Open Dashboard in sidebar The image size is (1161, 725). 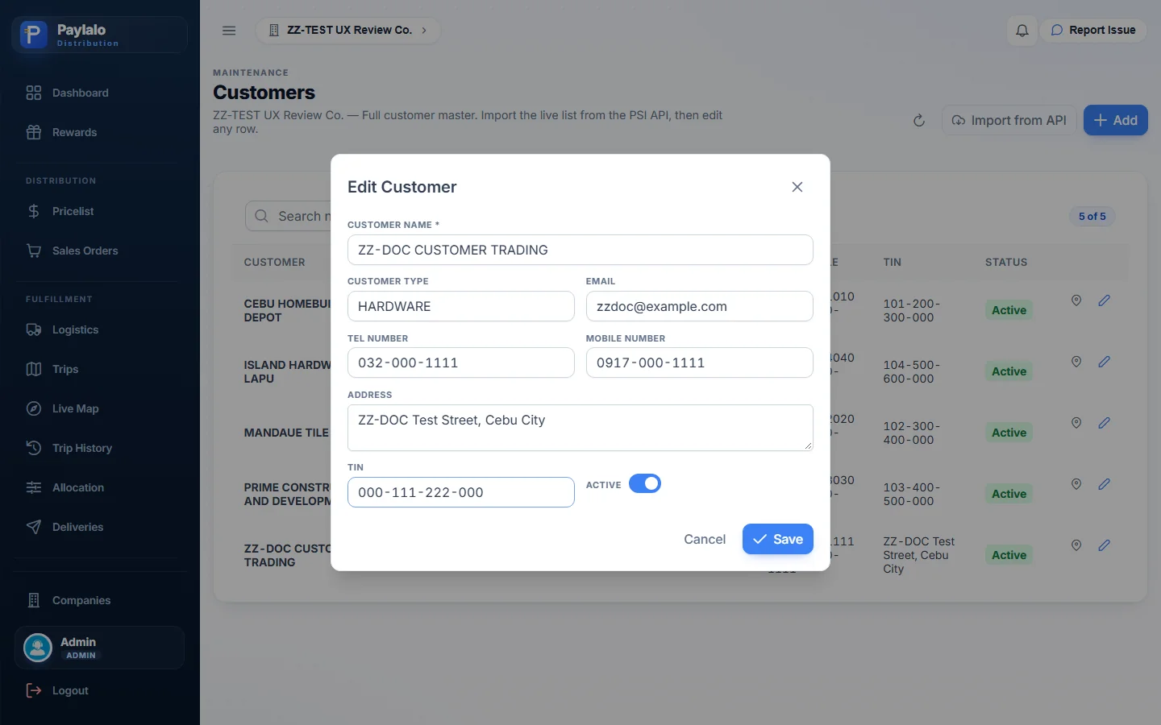coord(100,93)
